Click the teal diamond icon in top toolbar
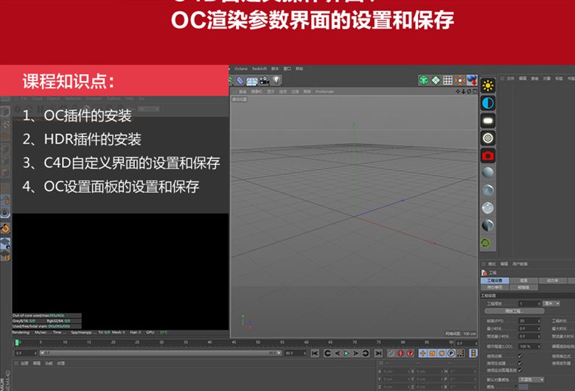Screen dimensions: 575x391 tap(435, 80)
